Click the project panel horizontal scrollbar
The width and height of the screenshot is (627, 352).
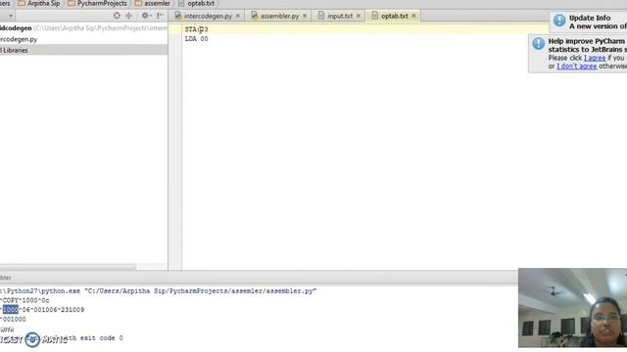click(x=68, y=267)
